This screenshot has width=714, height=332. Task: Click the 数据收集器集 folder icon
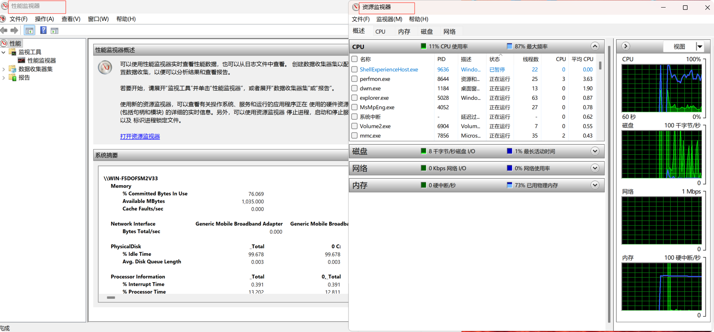(12, 69)
